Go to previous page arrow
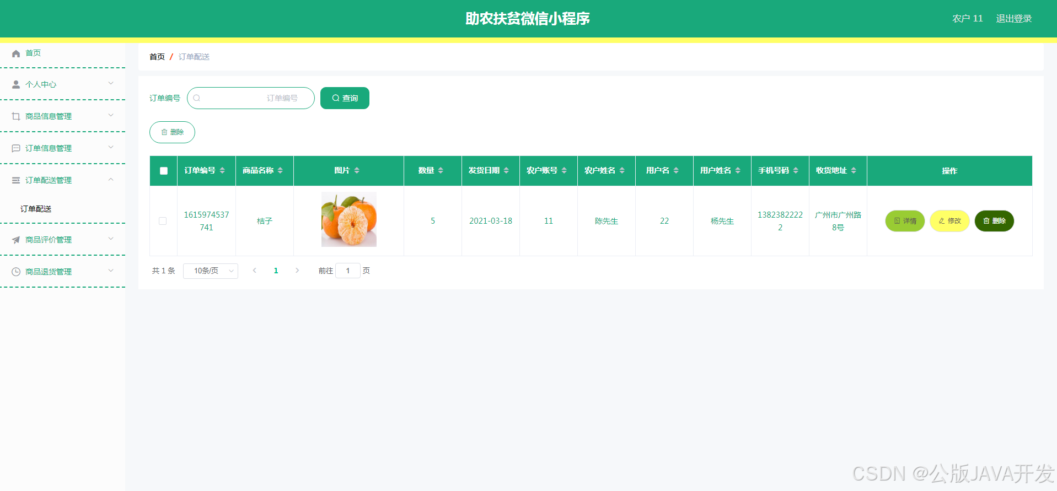The width and height of the screenshot is (1057, 491). coord(255,271)
